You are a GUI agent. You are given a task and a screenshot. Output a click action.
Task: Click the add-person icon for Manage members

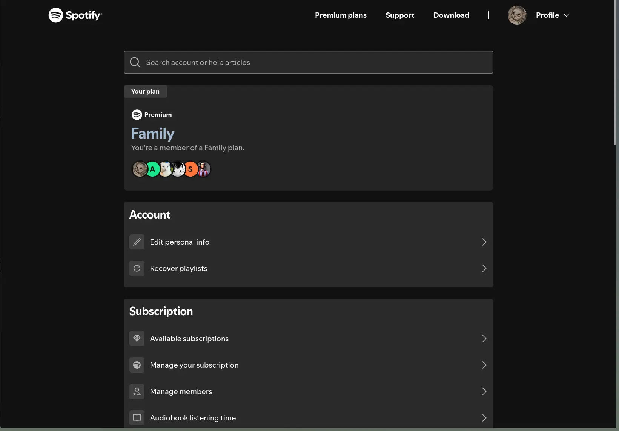tap(137, 391)
